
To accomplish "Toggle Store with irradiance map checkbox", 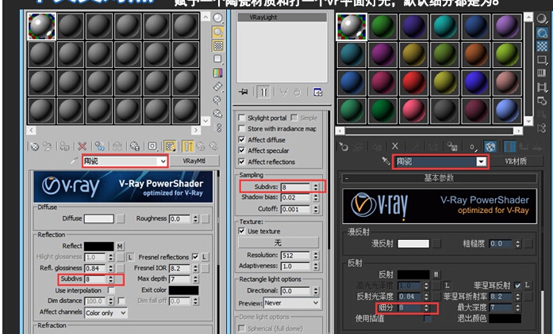I will click(x=242, y=128).
